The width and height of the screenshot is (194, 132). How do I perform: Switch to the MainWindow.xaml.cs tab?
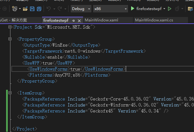pyautogui.click(x=154, y=20)
